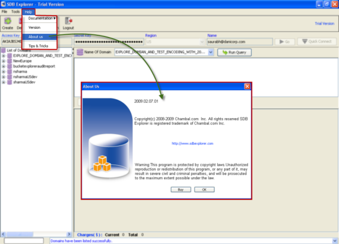The image size is (339, 244).
Task: Select the sharmaUSdev domain
Action: (24, 82)
